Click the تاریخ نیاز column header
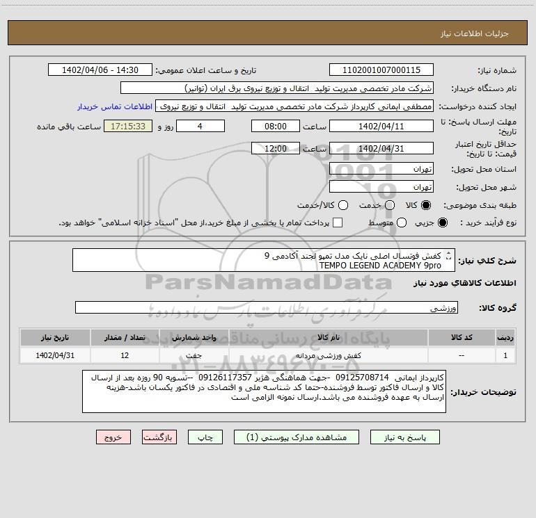This screenshot has width=536, height=518. pos(55,337)
